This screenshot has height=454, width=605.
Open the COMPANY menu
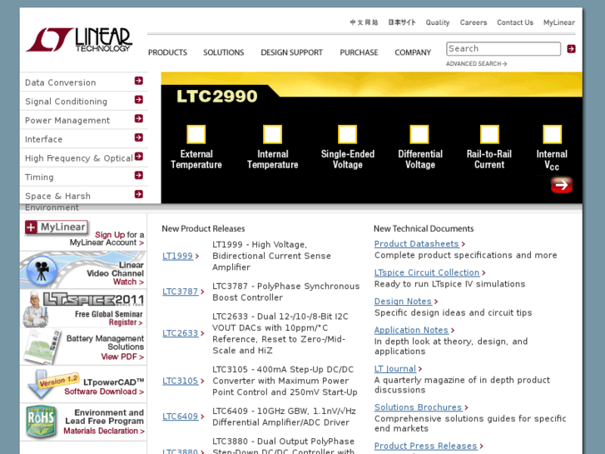coord(413,52)
